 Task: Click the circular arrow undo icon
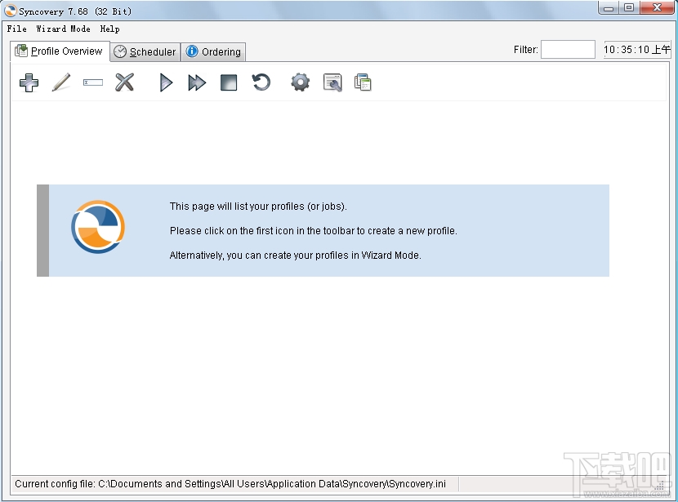tap(261, 82)
